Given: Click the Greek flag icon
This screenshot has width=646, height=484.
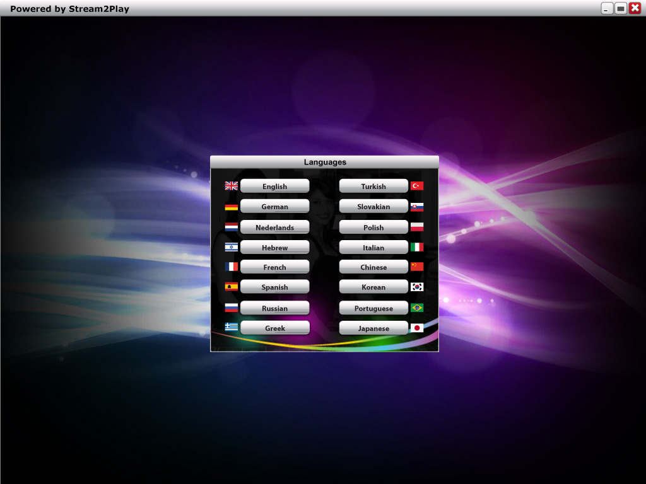Looking at the screenshot, I should [x=231, y=327].
